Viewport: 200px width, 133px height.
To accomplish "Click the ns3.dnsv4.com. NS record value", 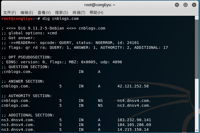I will pyautogui.click(x=134, y=105).
